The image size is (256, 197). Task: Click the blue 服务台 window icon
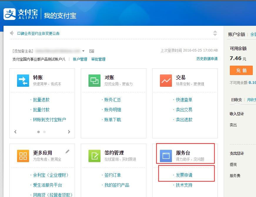[166, 156]
